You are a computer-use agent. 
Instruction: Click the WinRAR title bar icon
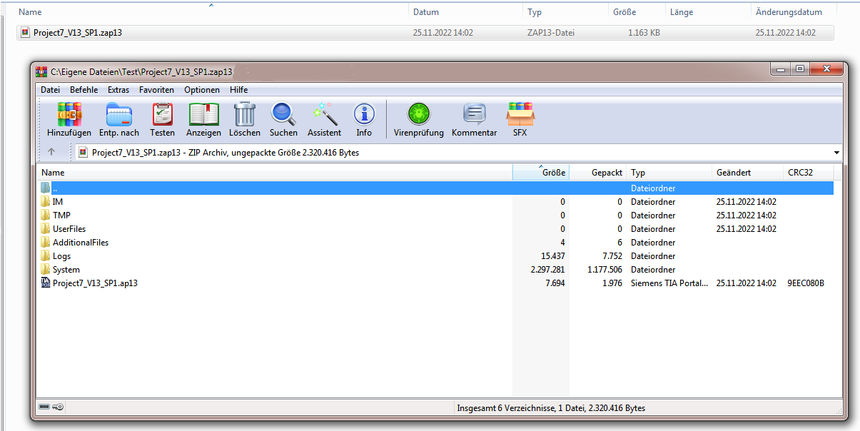coord(41,71)
